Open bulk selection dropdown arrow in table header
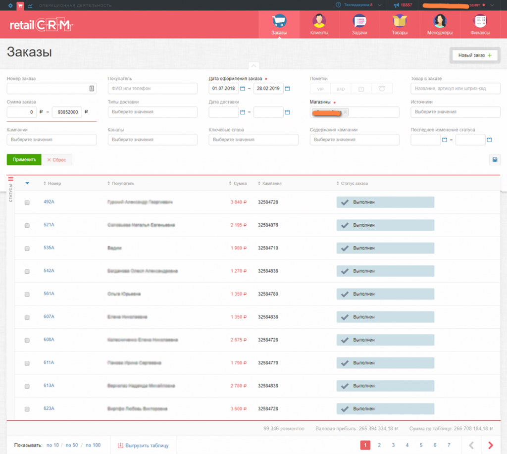This screenshot has width=507, height=454. [27, 183]
